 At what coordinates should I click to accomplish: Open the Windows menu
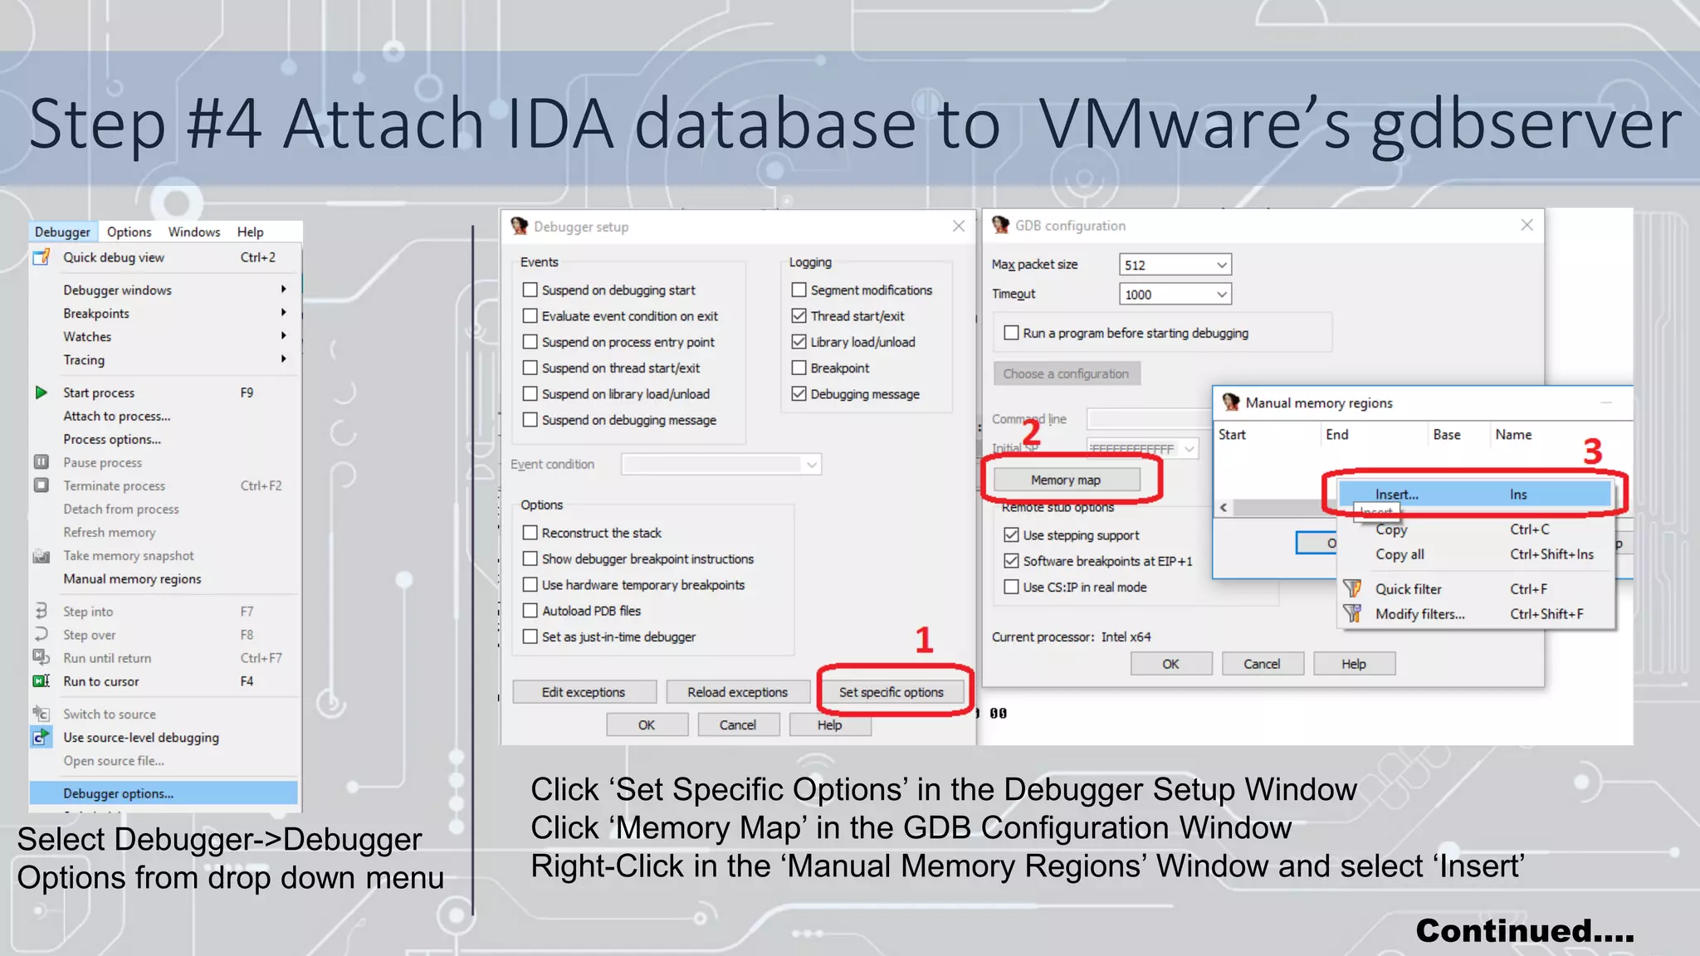click(194, 232)
